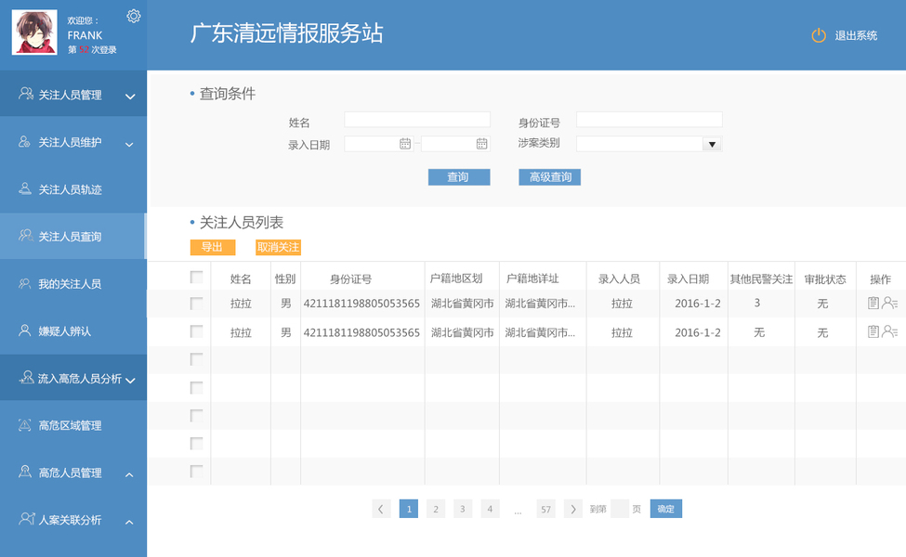906x557 pixels.
Task: Click the 高级查询 button
Action: [549, 177]
